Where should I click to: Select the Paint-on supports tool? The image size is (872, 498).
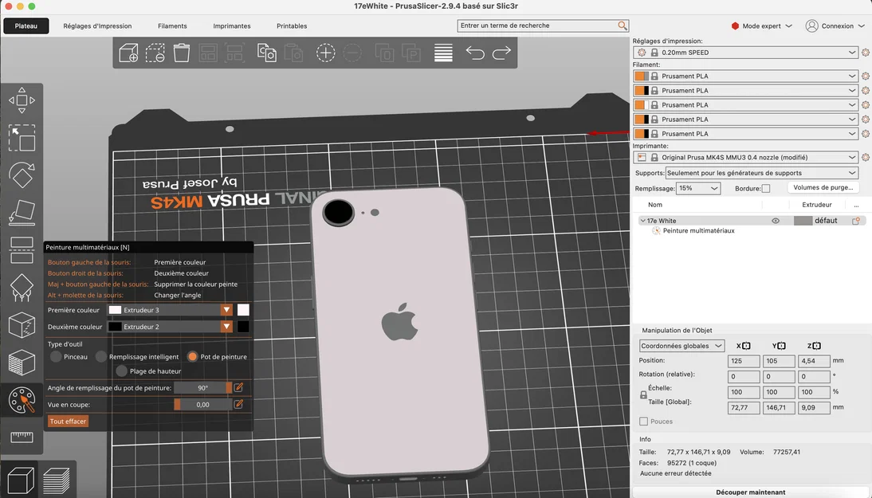click(22, 288)
